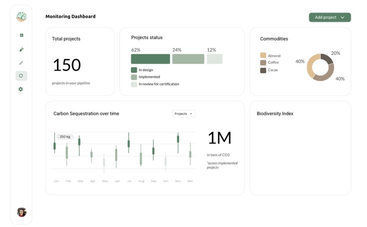Click the Biodiversity Index heading
Screen dimensions: 367x227
[x=275, y=113]
